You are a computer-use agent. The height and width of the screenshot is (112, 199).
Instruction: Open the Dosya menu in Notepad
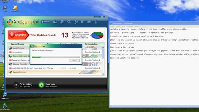point(112,26)
